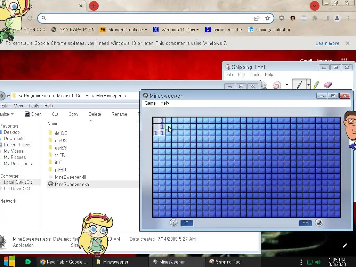Select the Pen tool in Snipping Tool

pyautogui.click(x=299, y=84)
